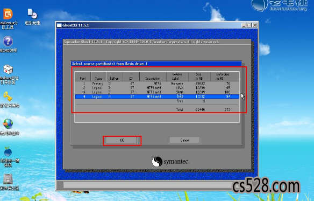Open the DiskGenius partition tool icon

pyautogui.click(x=8, y=14)
